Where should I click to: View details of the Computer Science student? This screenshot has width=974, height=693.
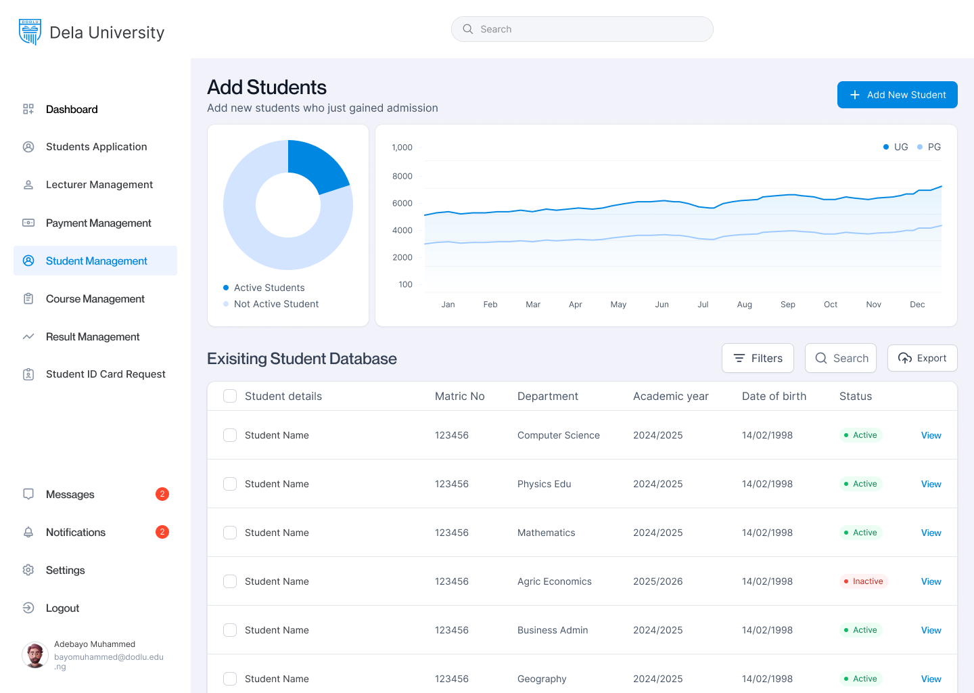(x=931, y=435)
